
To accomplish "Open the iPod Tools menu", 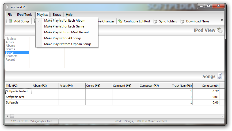I will [x=25, y=15].
